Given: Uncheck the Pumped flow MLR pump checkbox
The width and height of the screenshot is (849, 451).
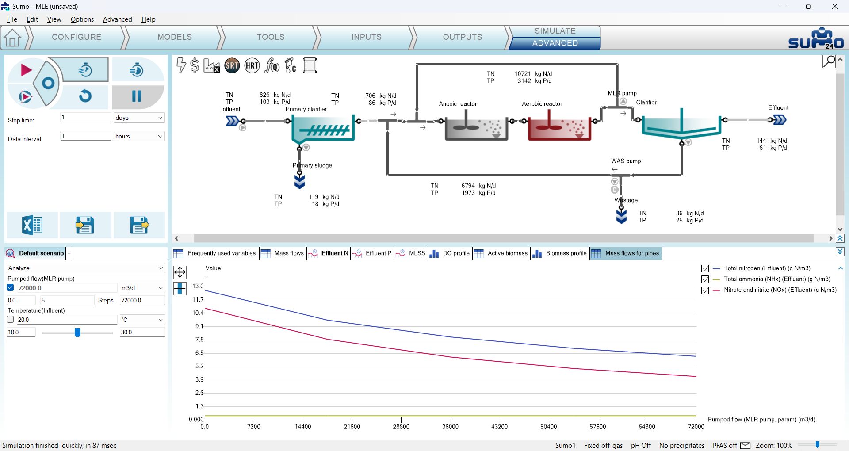Looking at the screenshot, I should click(x=11, y=288).
